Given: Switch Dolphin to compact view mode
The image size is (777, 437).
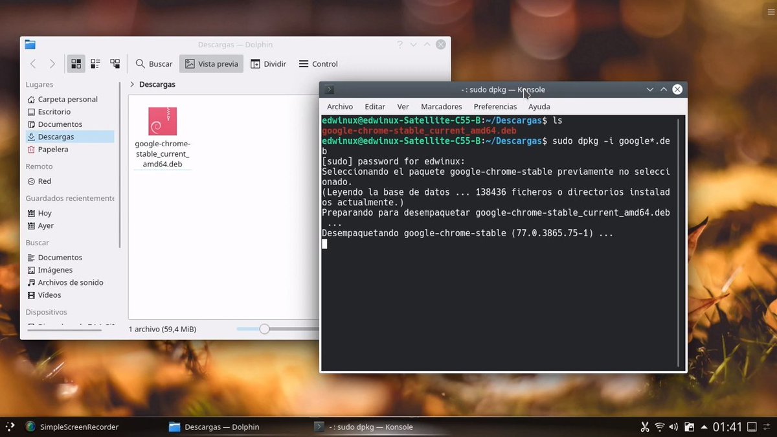Looking at the screenshot, I should (95, 63).
